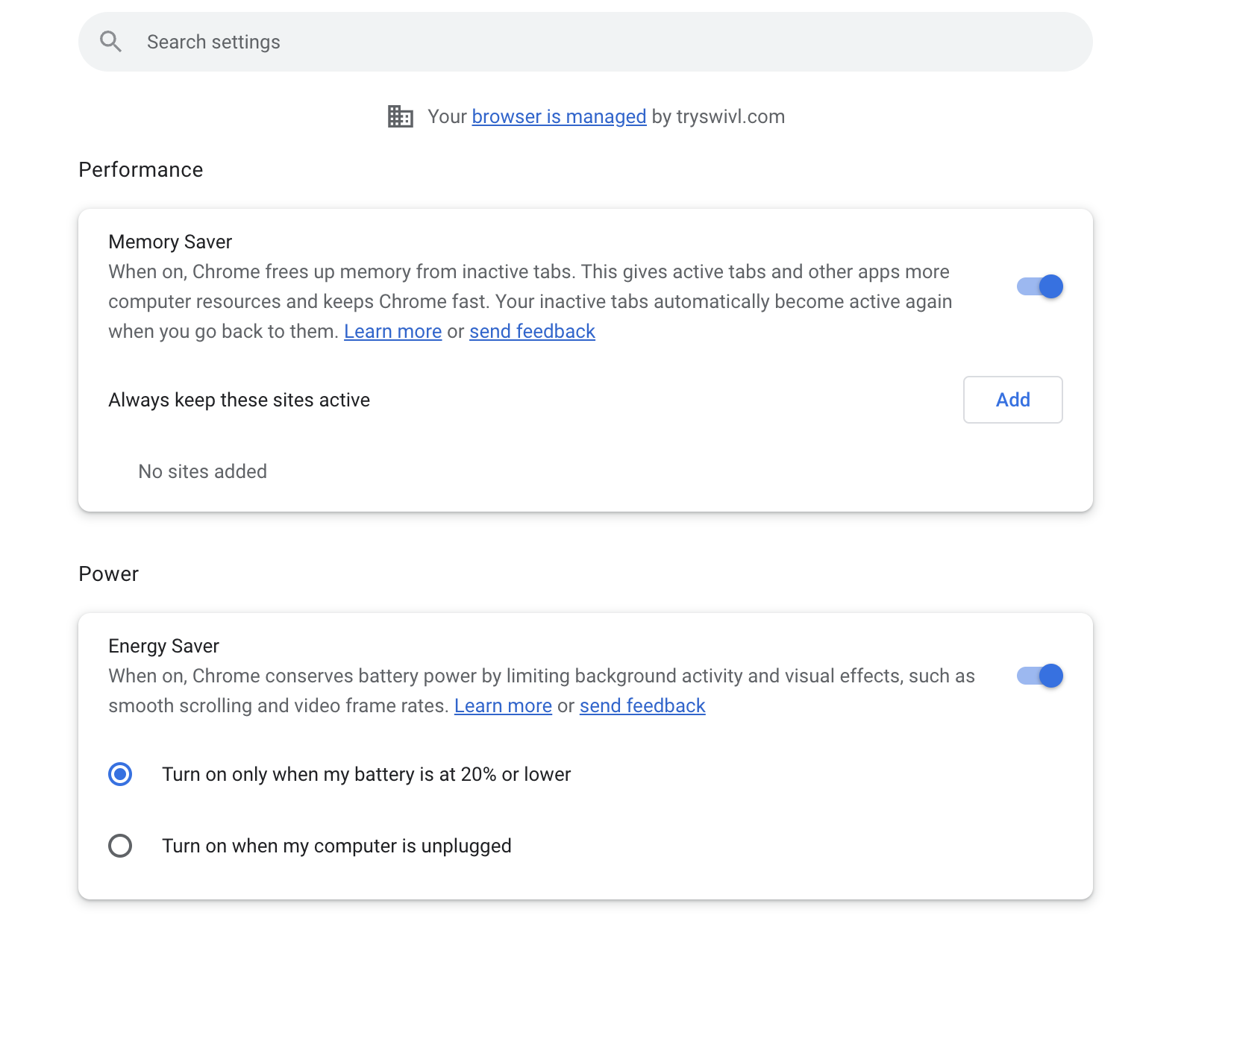Focus the Search settings field

582,42
